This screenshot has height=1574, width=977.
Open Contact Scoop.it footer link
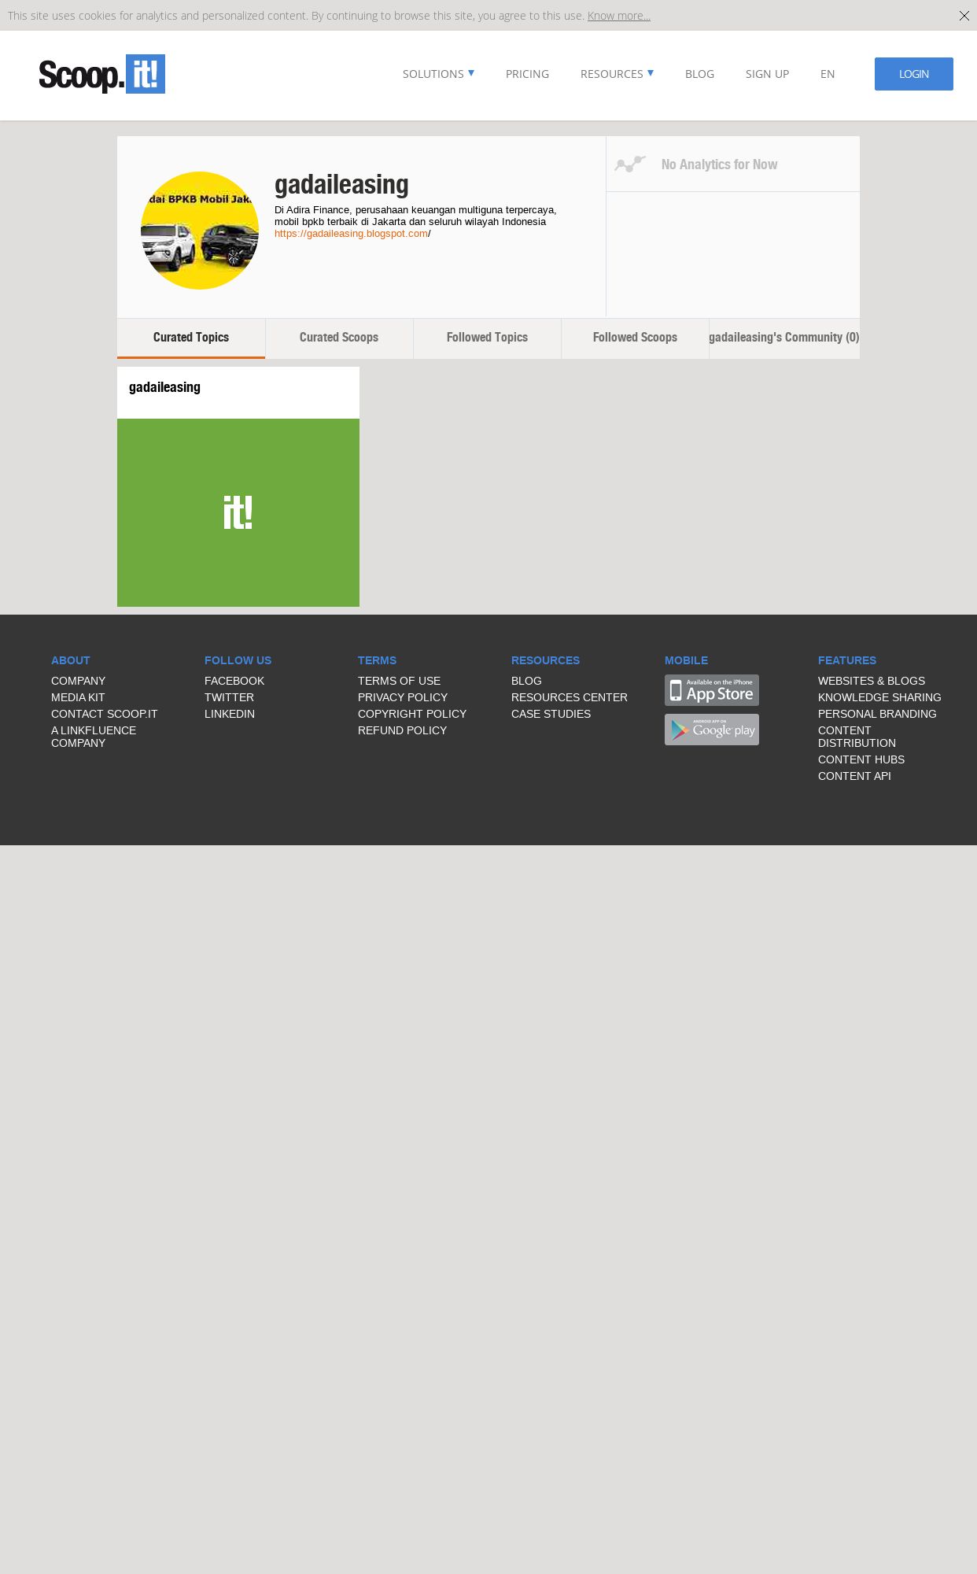point(104,714)
